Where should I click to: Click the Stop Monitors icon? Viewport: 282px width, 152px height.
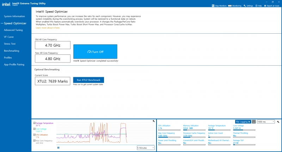coord(213,6)
